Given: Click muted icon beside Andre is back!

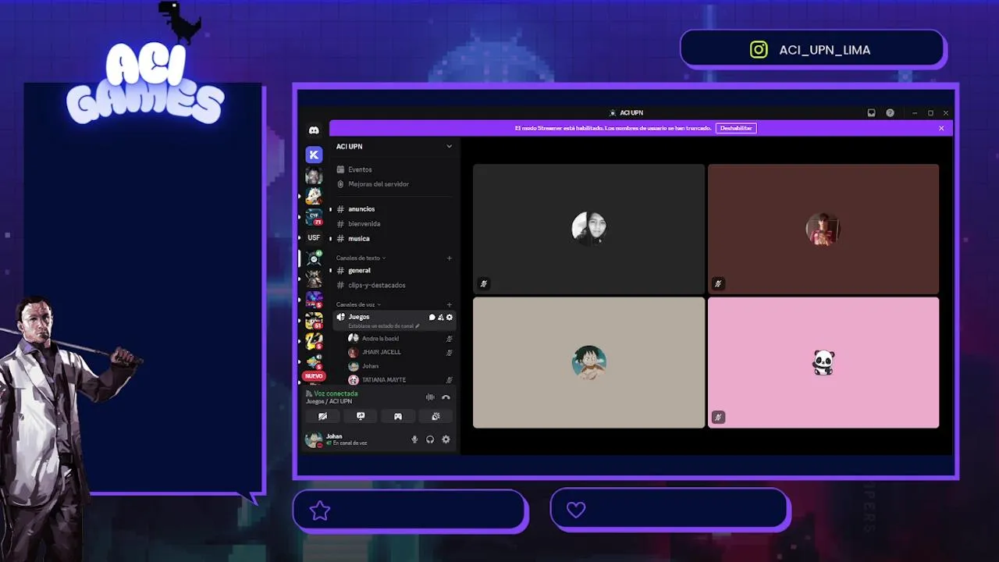Looking at the screenshot, I should (x=449, y=339).
